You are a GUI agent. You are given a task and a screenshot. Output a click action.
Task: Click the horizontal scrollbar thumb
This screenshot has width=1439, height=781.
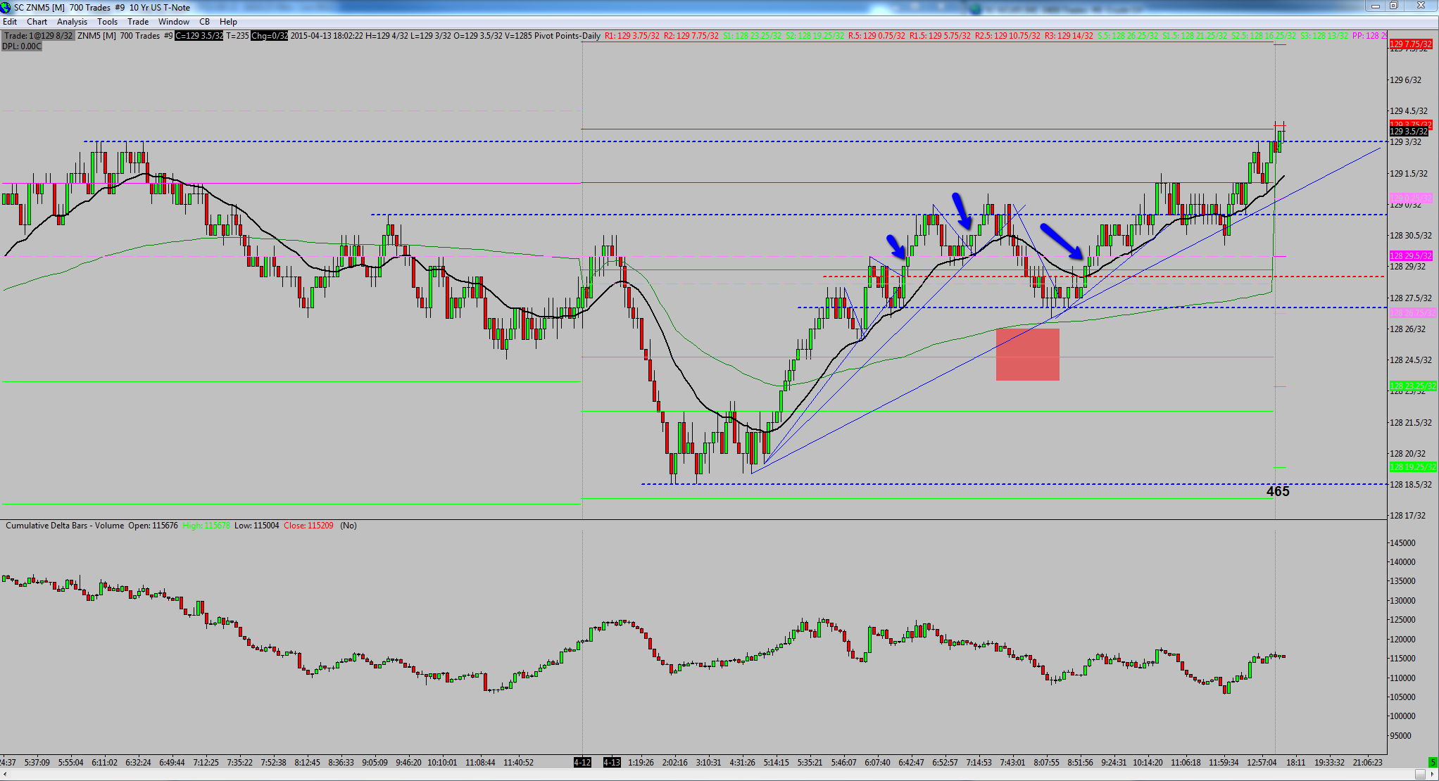(1421, 775)
